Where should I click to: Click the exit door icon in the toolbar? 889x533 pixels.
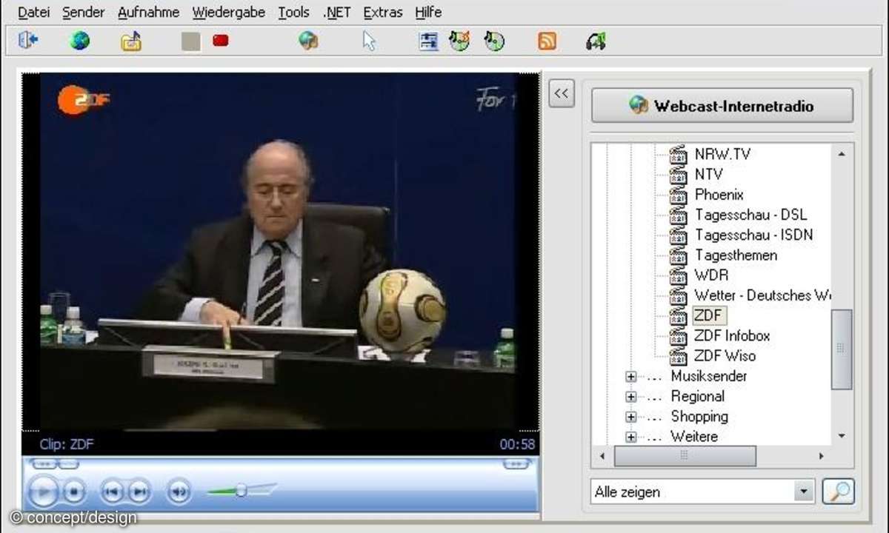pos(28,41)
